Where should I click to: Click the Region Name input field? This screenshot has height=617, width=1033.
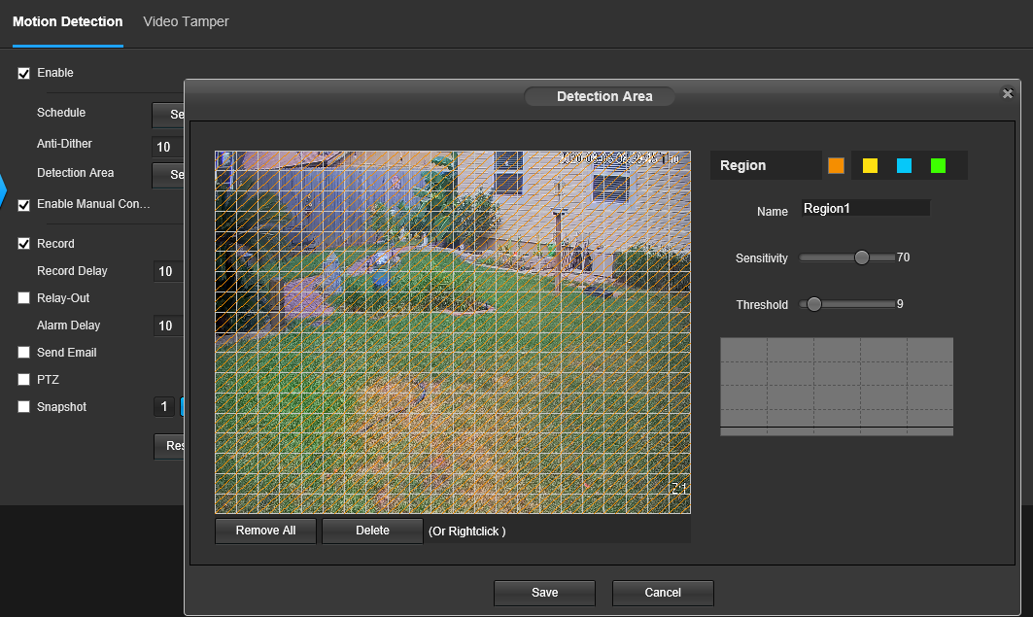[866, 209]
